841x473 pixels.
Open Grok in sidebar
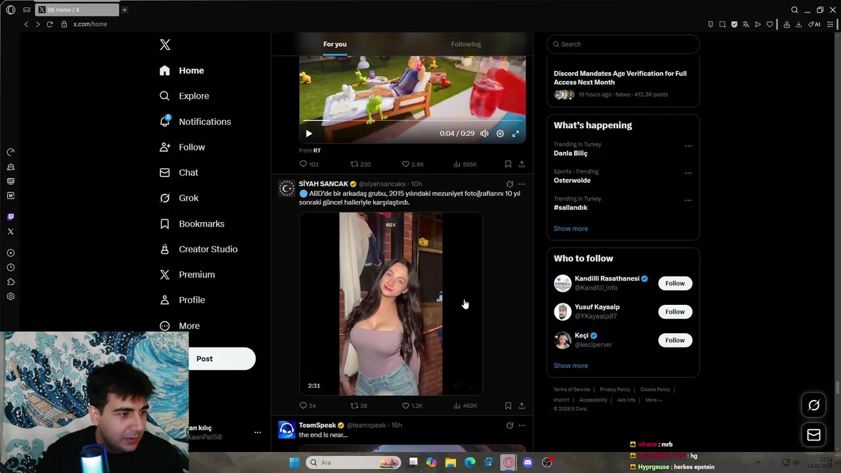pos(179,198)
